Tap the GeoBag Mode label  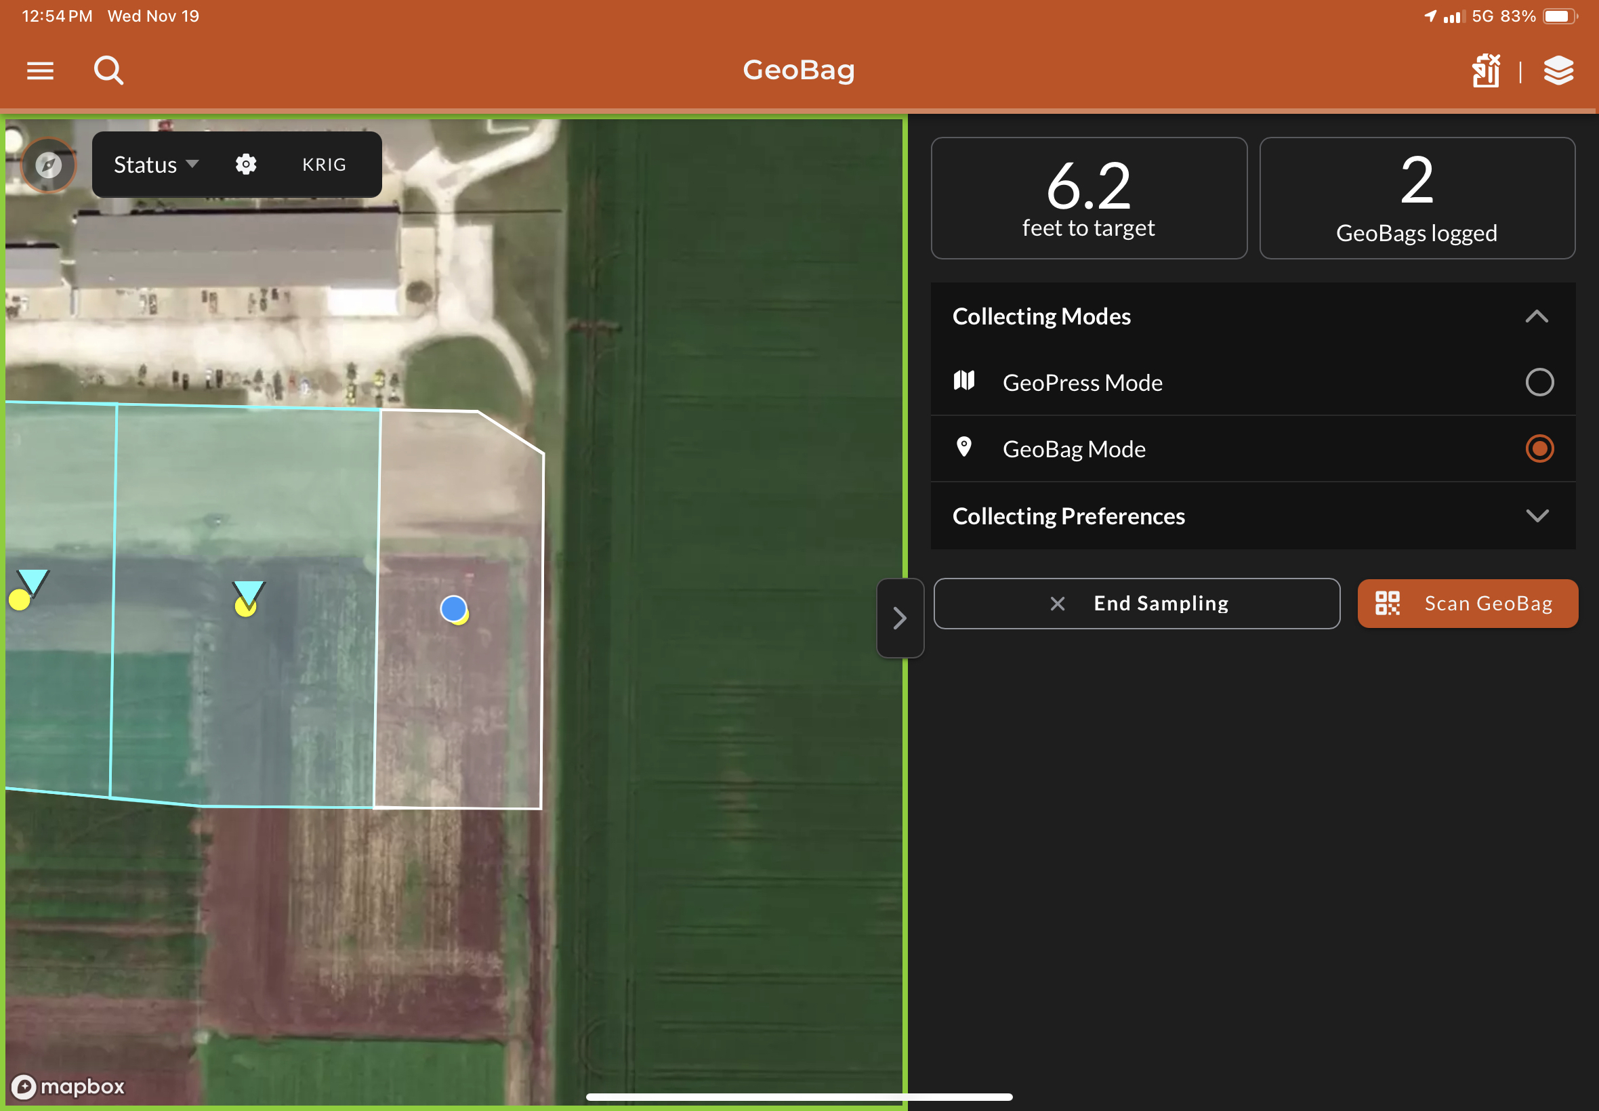1074,449
